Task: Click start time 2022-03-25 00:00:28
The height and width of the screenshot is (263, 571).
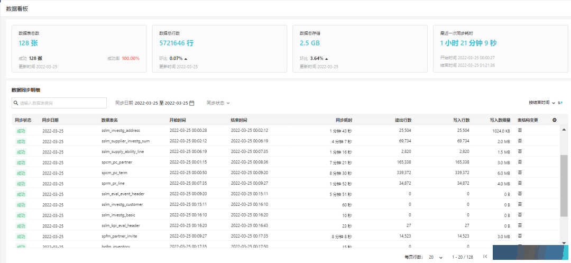Action: (188, 130)
